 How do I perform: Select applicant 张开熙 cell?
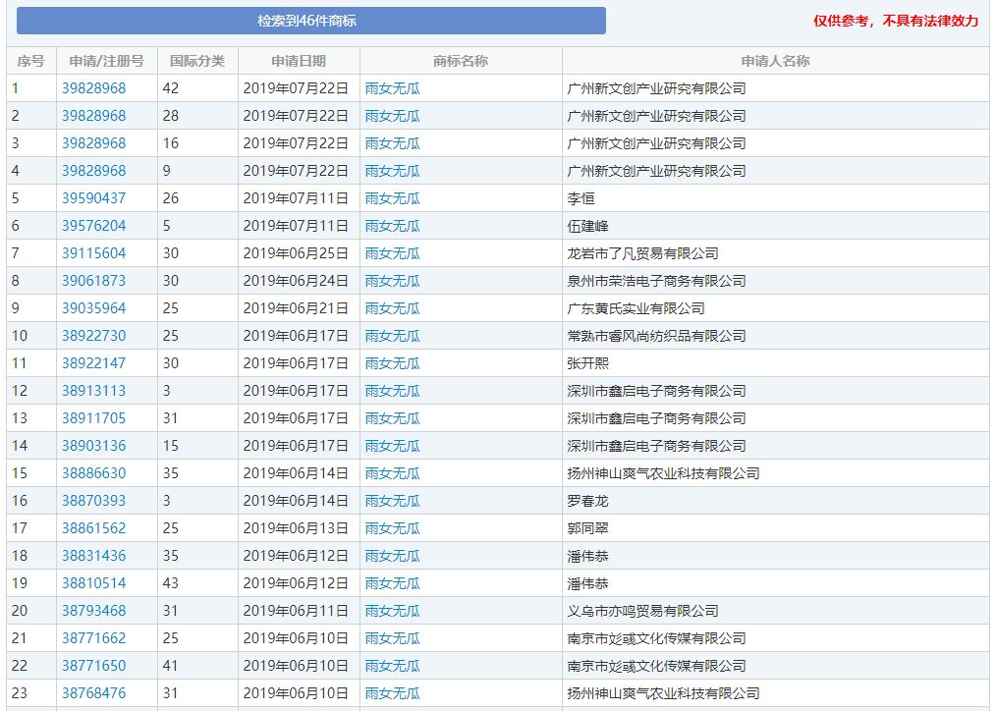click(x=776, y=363)
